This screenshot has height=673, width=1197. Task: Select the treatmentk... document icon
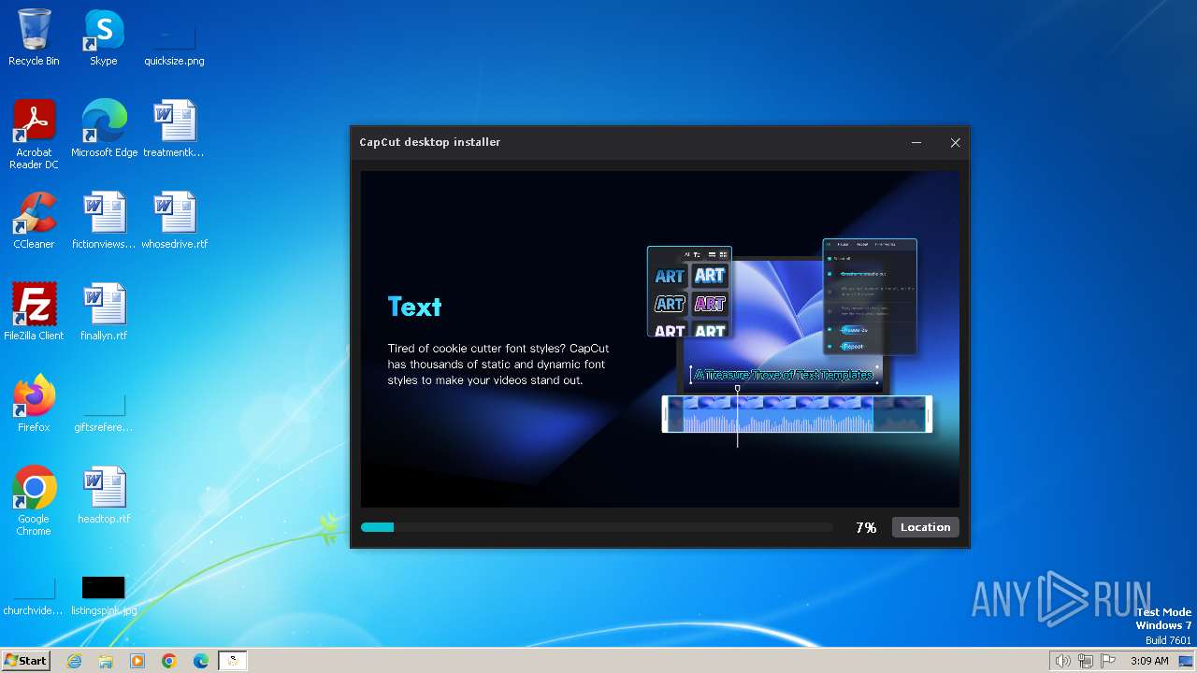coord(174,129)
